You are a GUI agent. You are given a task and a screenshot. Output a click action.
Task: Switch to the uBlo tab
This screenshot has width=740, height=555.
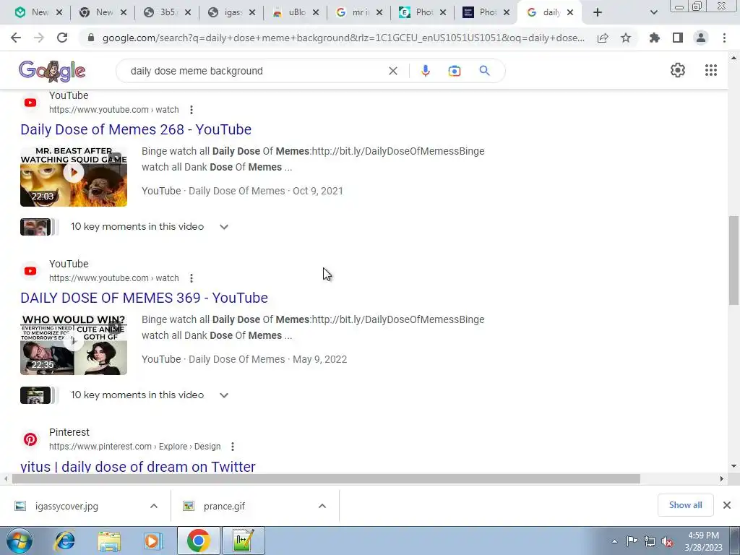point(296,12)
